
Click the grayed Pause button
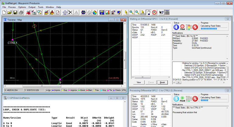click(x=151, y=82)
